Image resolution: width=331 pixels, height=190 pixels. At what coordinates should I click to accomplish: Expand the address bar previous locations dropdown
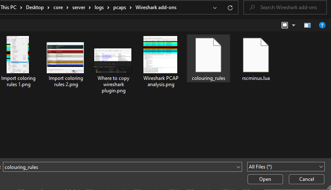[215, 8]
